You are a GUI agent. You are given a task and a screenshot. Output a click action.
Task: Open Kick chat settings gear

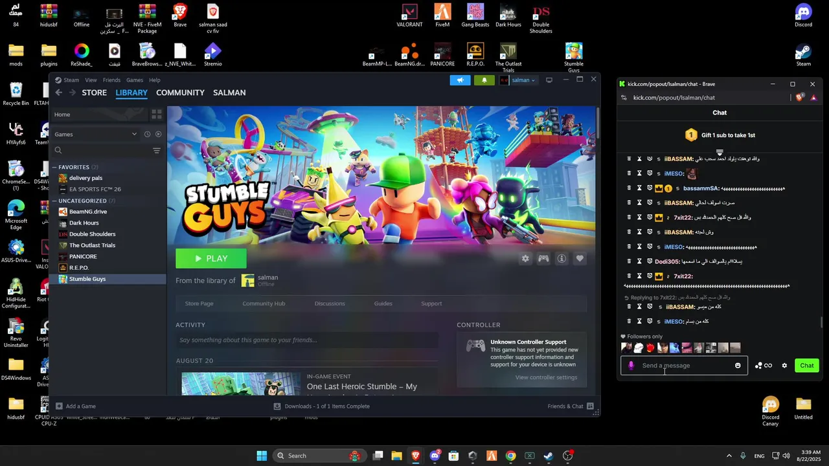coord(784,366)
